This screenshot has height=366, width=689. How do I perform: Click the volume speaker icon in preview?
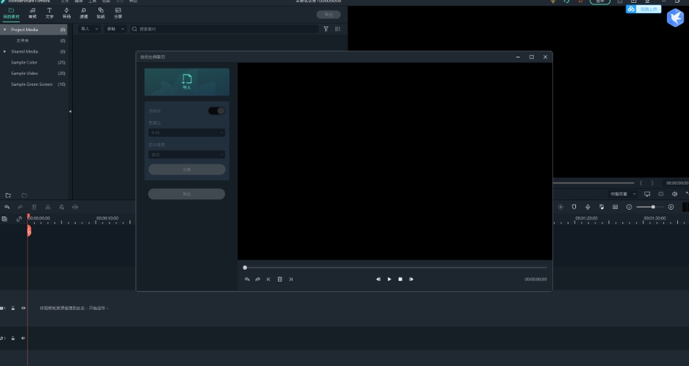[674, 194]
